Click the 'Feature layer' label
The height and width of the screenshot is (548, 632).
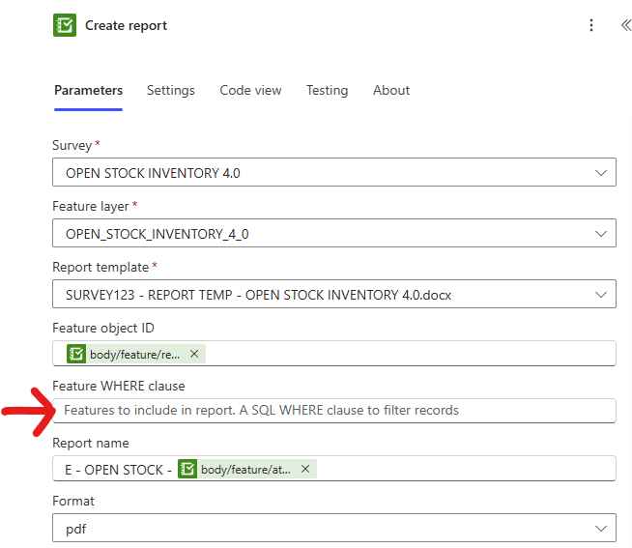pos(91,207)
